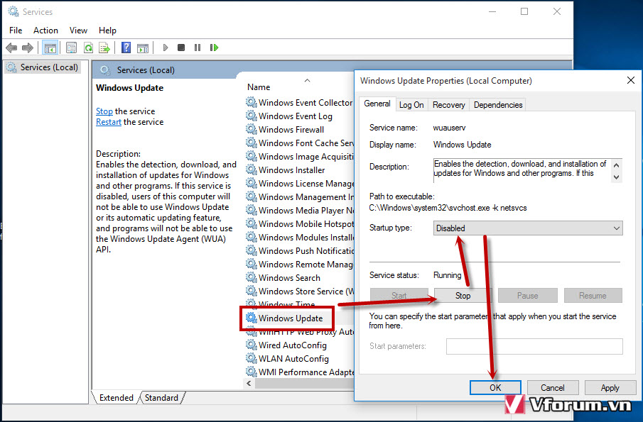The width and height of the screenshot is (643, 422).
Task: Select Windows Modules Installer row
Action: coord(300,238)
